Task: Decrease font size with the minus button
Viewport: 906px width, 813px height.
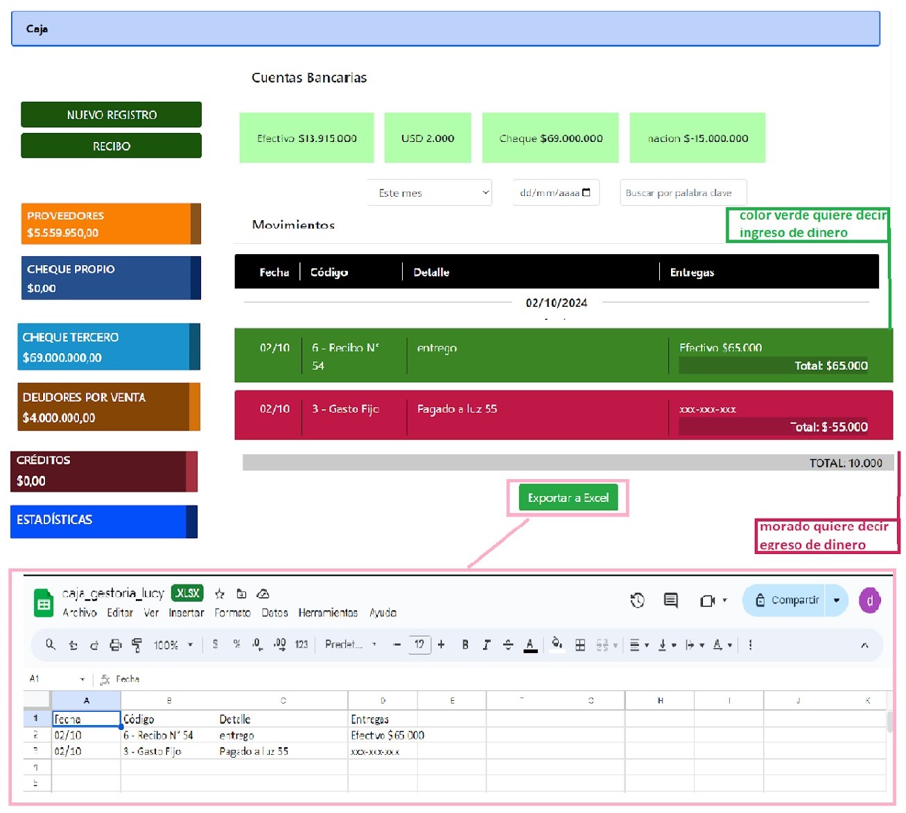Action: (397, 645)
